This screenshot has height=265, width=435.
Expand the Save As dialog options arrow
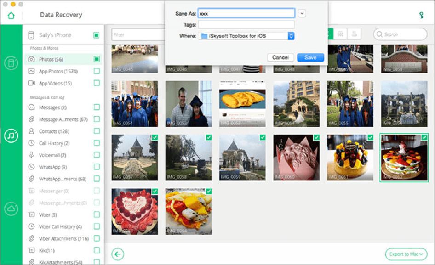tap(301, 13)
